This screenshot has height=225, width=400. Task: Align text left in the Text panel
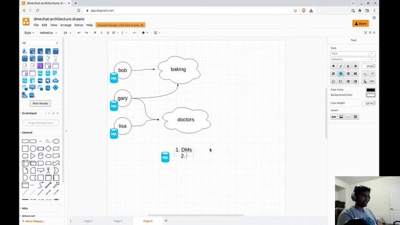(333, 74)
